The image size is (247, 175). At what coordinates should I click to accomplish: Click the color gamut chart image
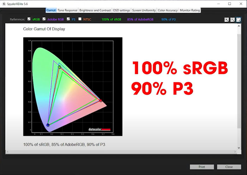coord(73,87)
